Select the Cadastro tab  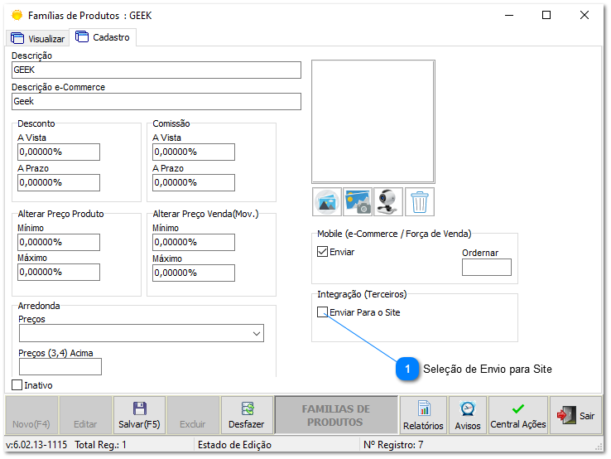tap(103, 37)
